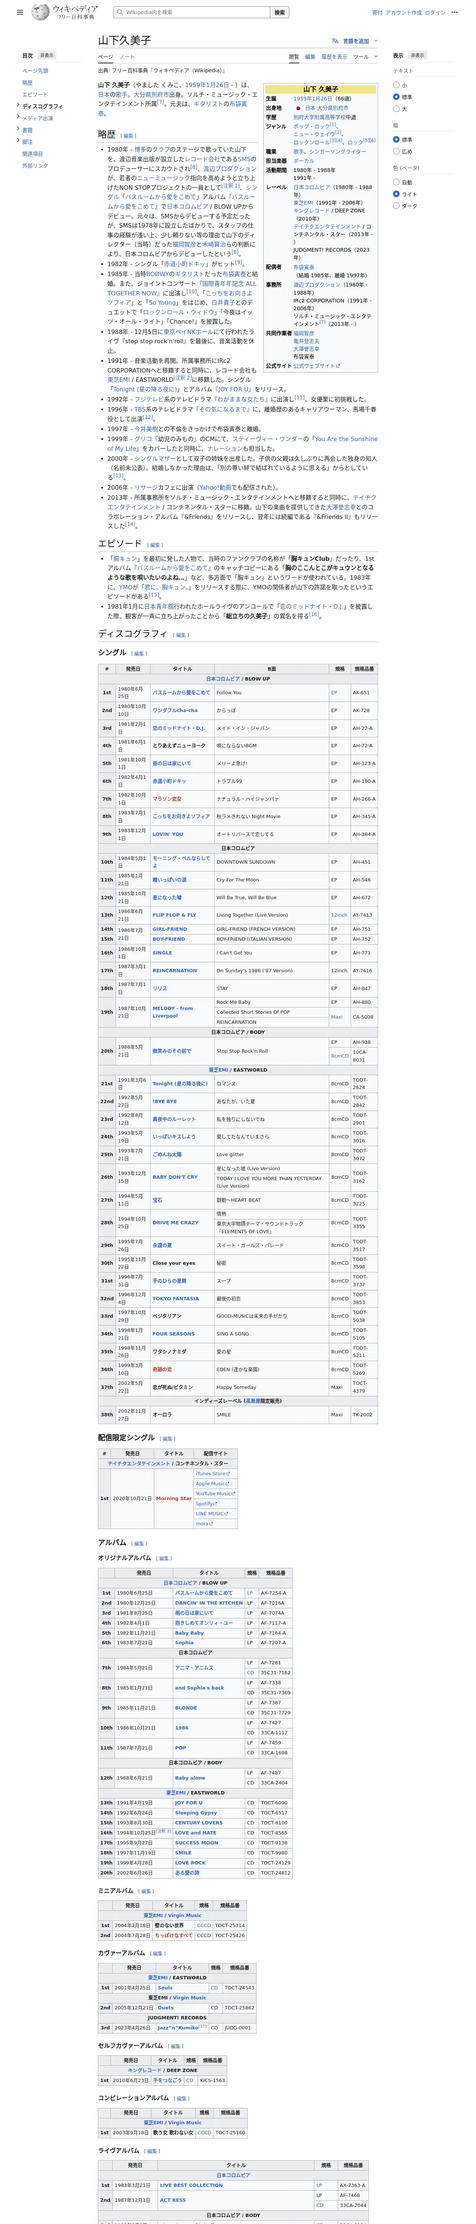Edit the 略歴 section
This screenshot has width=476, height=2224.
(x=129, y=136)
